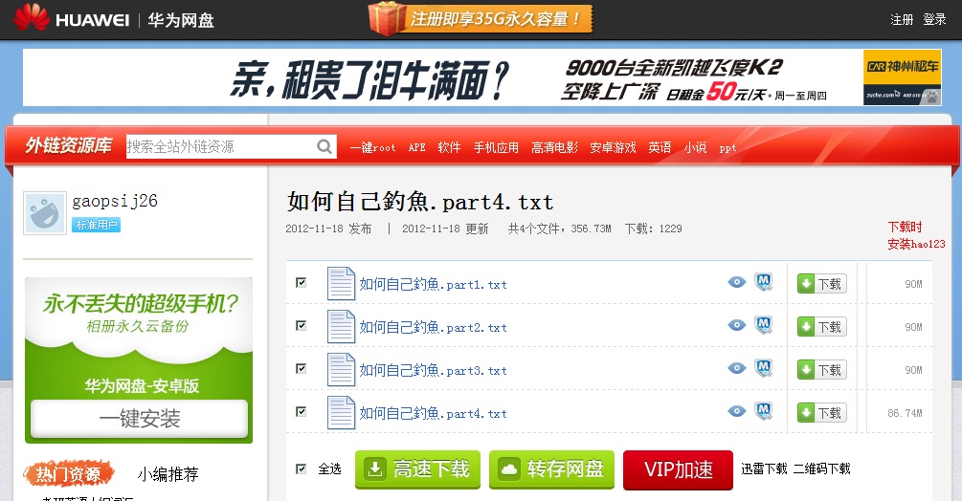Click 下载: 1229 download count

click(x=654, y=229)
